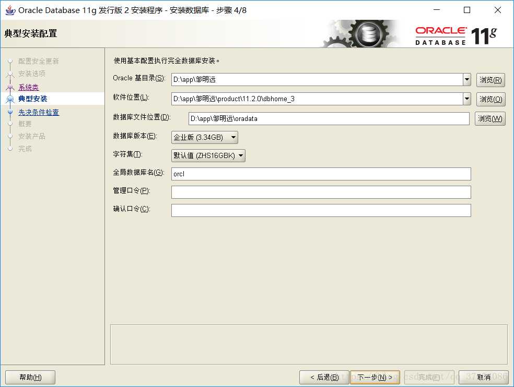Viewport: 514px width, 387px height.
Task: Go to the 系统类 step link
Action: (29, 87)
